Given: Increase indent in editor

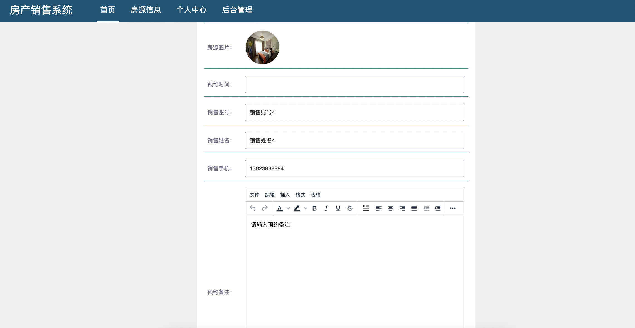Looking at the screenshot, I should 438,208.
